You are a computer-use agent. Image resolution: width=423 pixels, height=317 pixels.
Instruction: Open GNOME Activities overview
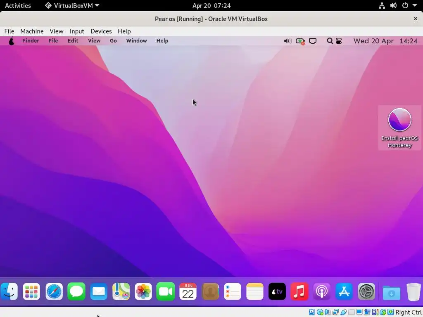18,5
